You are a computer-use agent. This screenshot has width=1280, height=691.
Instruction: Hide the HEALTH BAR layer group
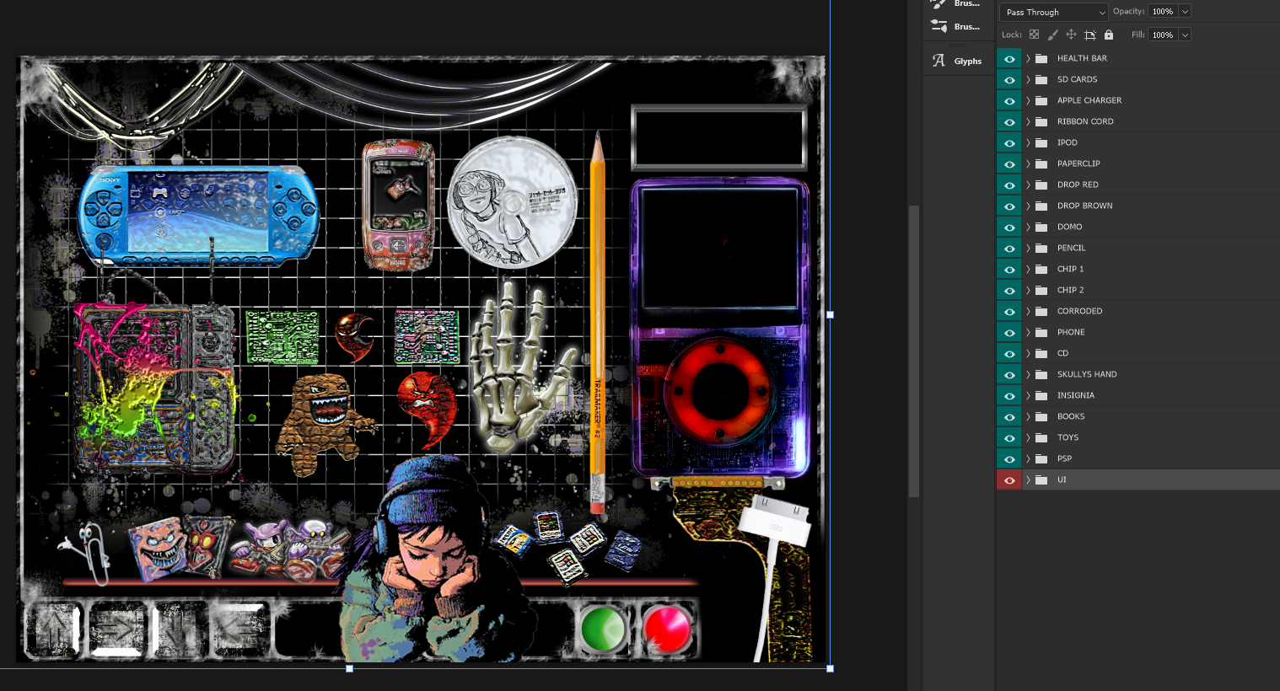1009,58
